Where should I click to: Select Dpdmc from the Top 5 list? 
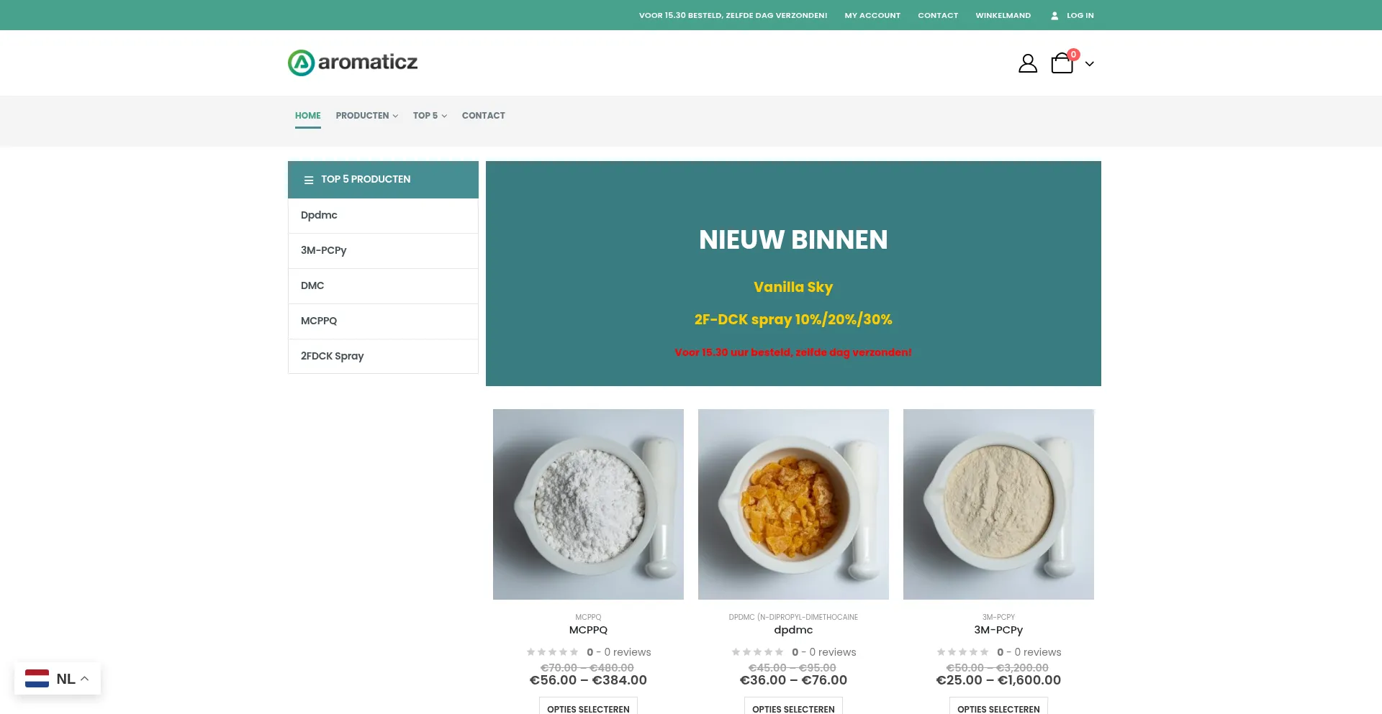319,215
